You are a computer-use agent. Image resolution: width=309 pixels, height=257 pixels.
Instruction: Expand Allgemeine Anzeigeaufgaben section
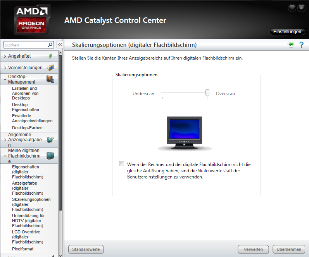pos(5,140)
